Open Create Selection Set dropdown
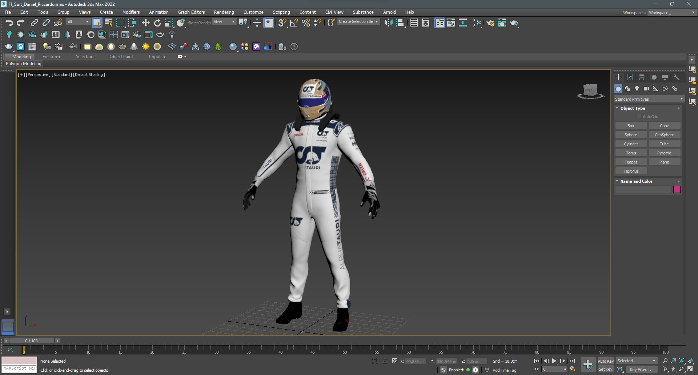The image size is (698, 375). tap(358, 22)
